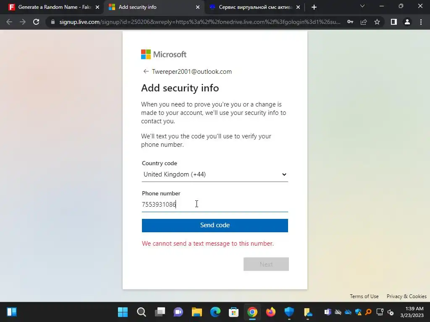This screenshot has height=322, width=430.
Task: Click Chrome icon on taskbar
Action: (x=252, y=312)
